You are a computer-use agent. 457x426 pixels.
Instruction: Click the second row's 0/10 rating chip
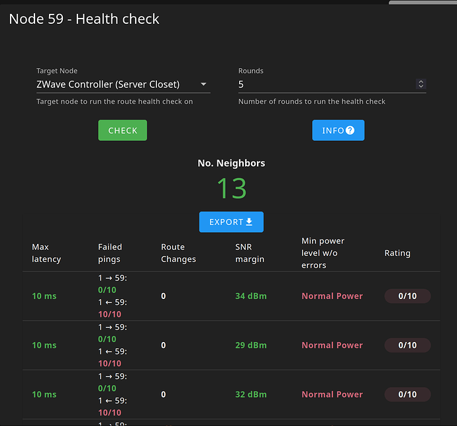(407, 345)
